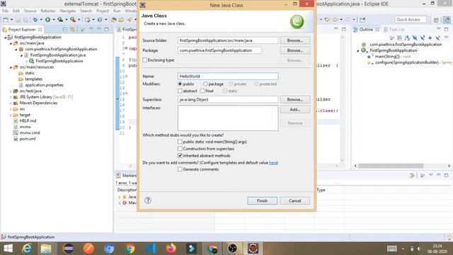This screenshot has height=255, width=453.
Task: Open Firefox from the taskbar
Action: [171, 249]
